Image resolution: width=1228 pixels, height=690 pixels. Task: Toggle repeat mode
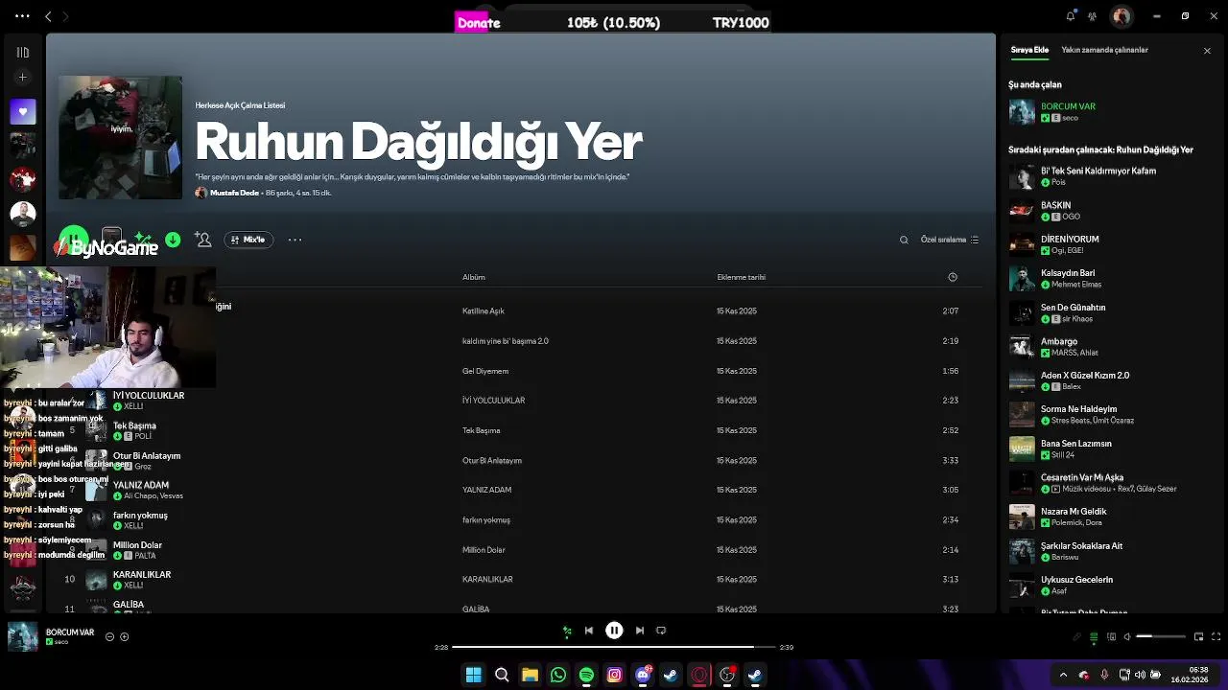(661, 631)
